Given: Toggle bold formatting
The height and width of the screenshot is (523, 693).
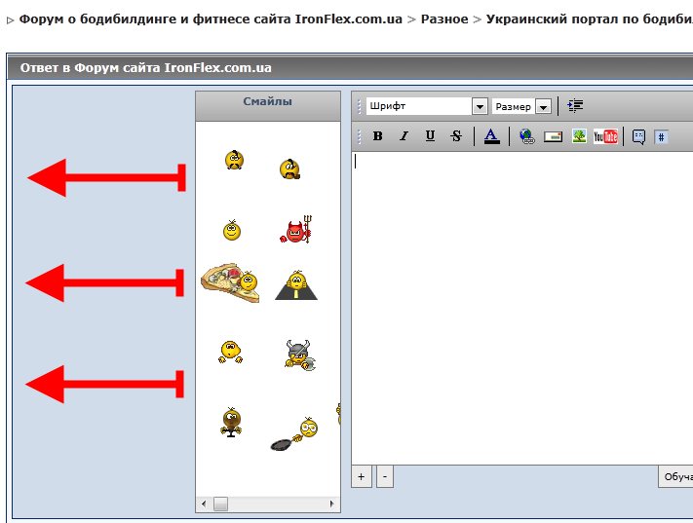Looking at the screenshot, I should point(378,136).
